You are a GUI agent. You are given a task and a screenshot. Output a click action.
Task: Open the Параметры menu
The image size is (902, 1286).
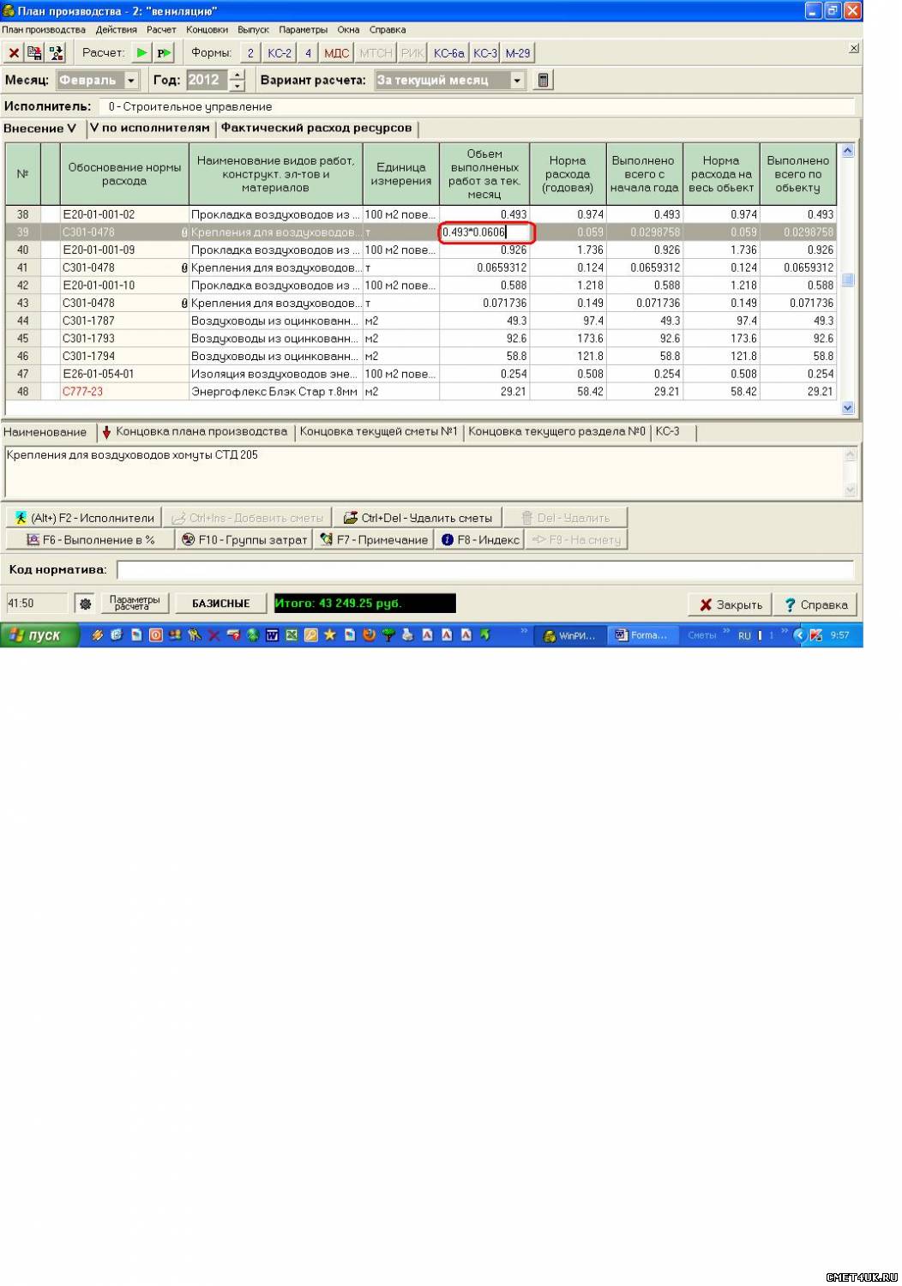(303, 29)
